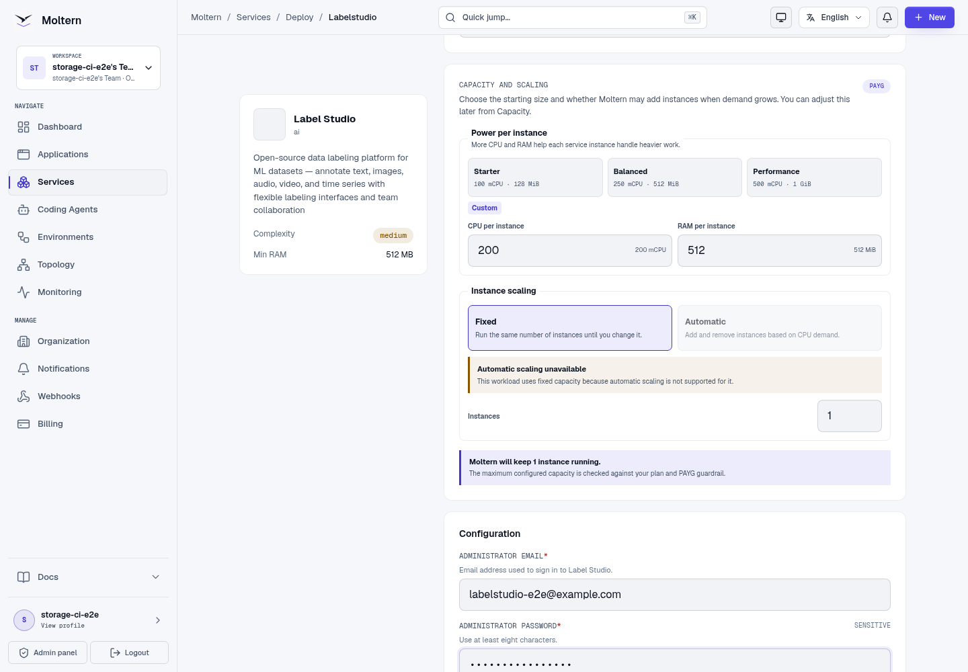
Task: Click the New button
Action: pyautogui.click(x=930, y=17)
